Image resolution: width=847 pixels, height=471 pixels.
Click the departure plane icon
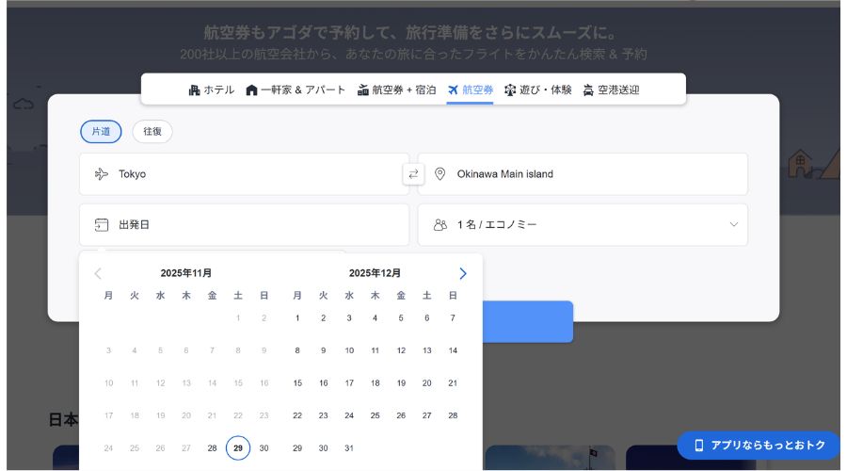(102, 174)
